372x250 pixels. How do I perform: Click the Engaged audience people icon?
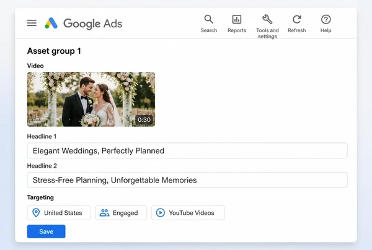(x=104, y=213)
